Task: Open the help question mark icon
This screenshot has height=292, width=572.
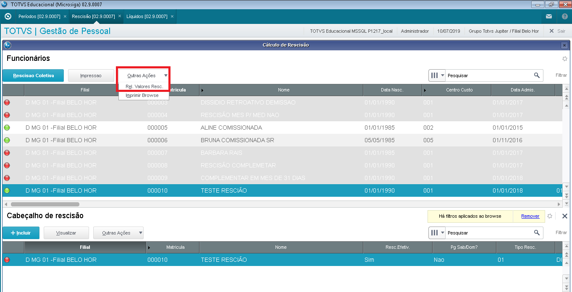Action: click(x=565, y=16)
